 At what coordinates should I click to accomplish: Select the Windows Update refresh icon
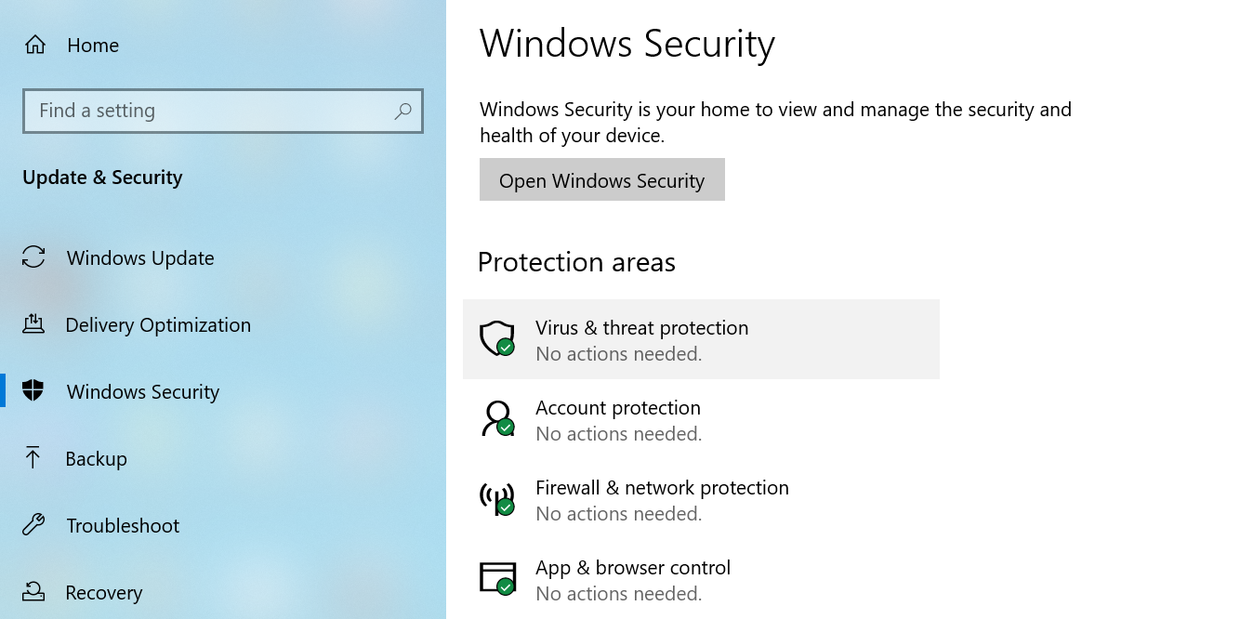[33, 257]
